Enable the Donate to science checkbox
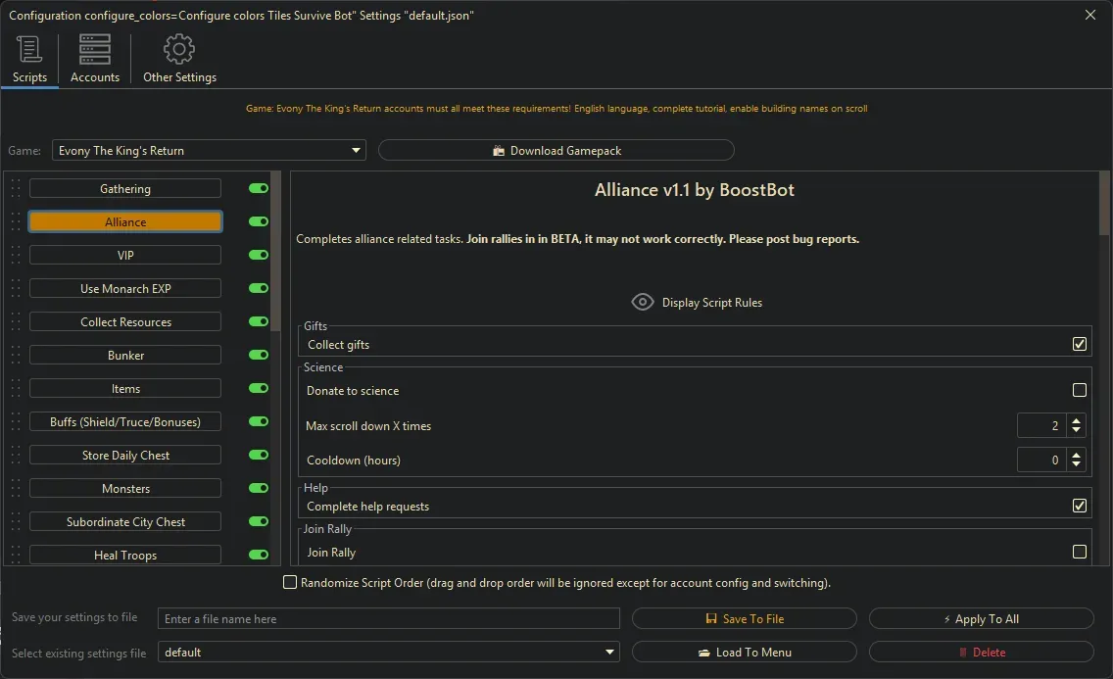This screenshot has height=679, width=1113. (1080, 390)
